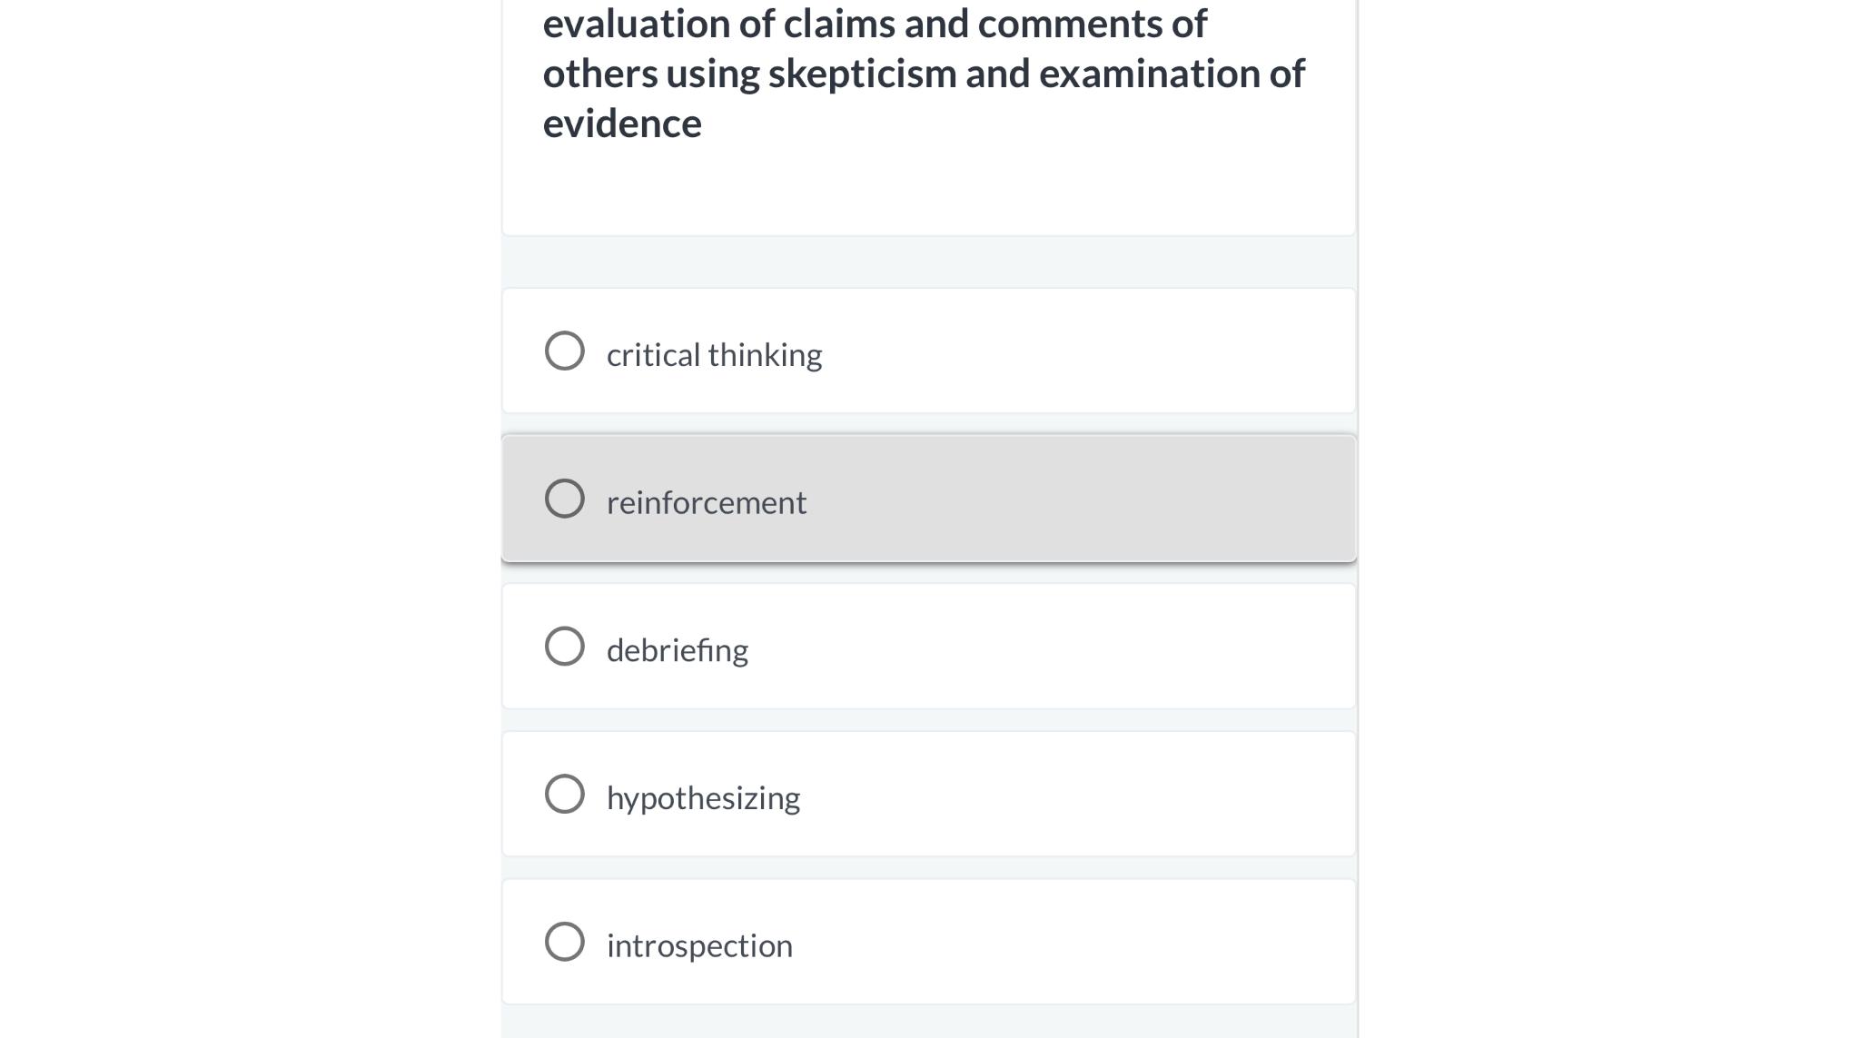Select the debriefing radio button
The height and width of the screenshot is (1038, 1860).
click(565, 646)
